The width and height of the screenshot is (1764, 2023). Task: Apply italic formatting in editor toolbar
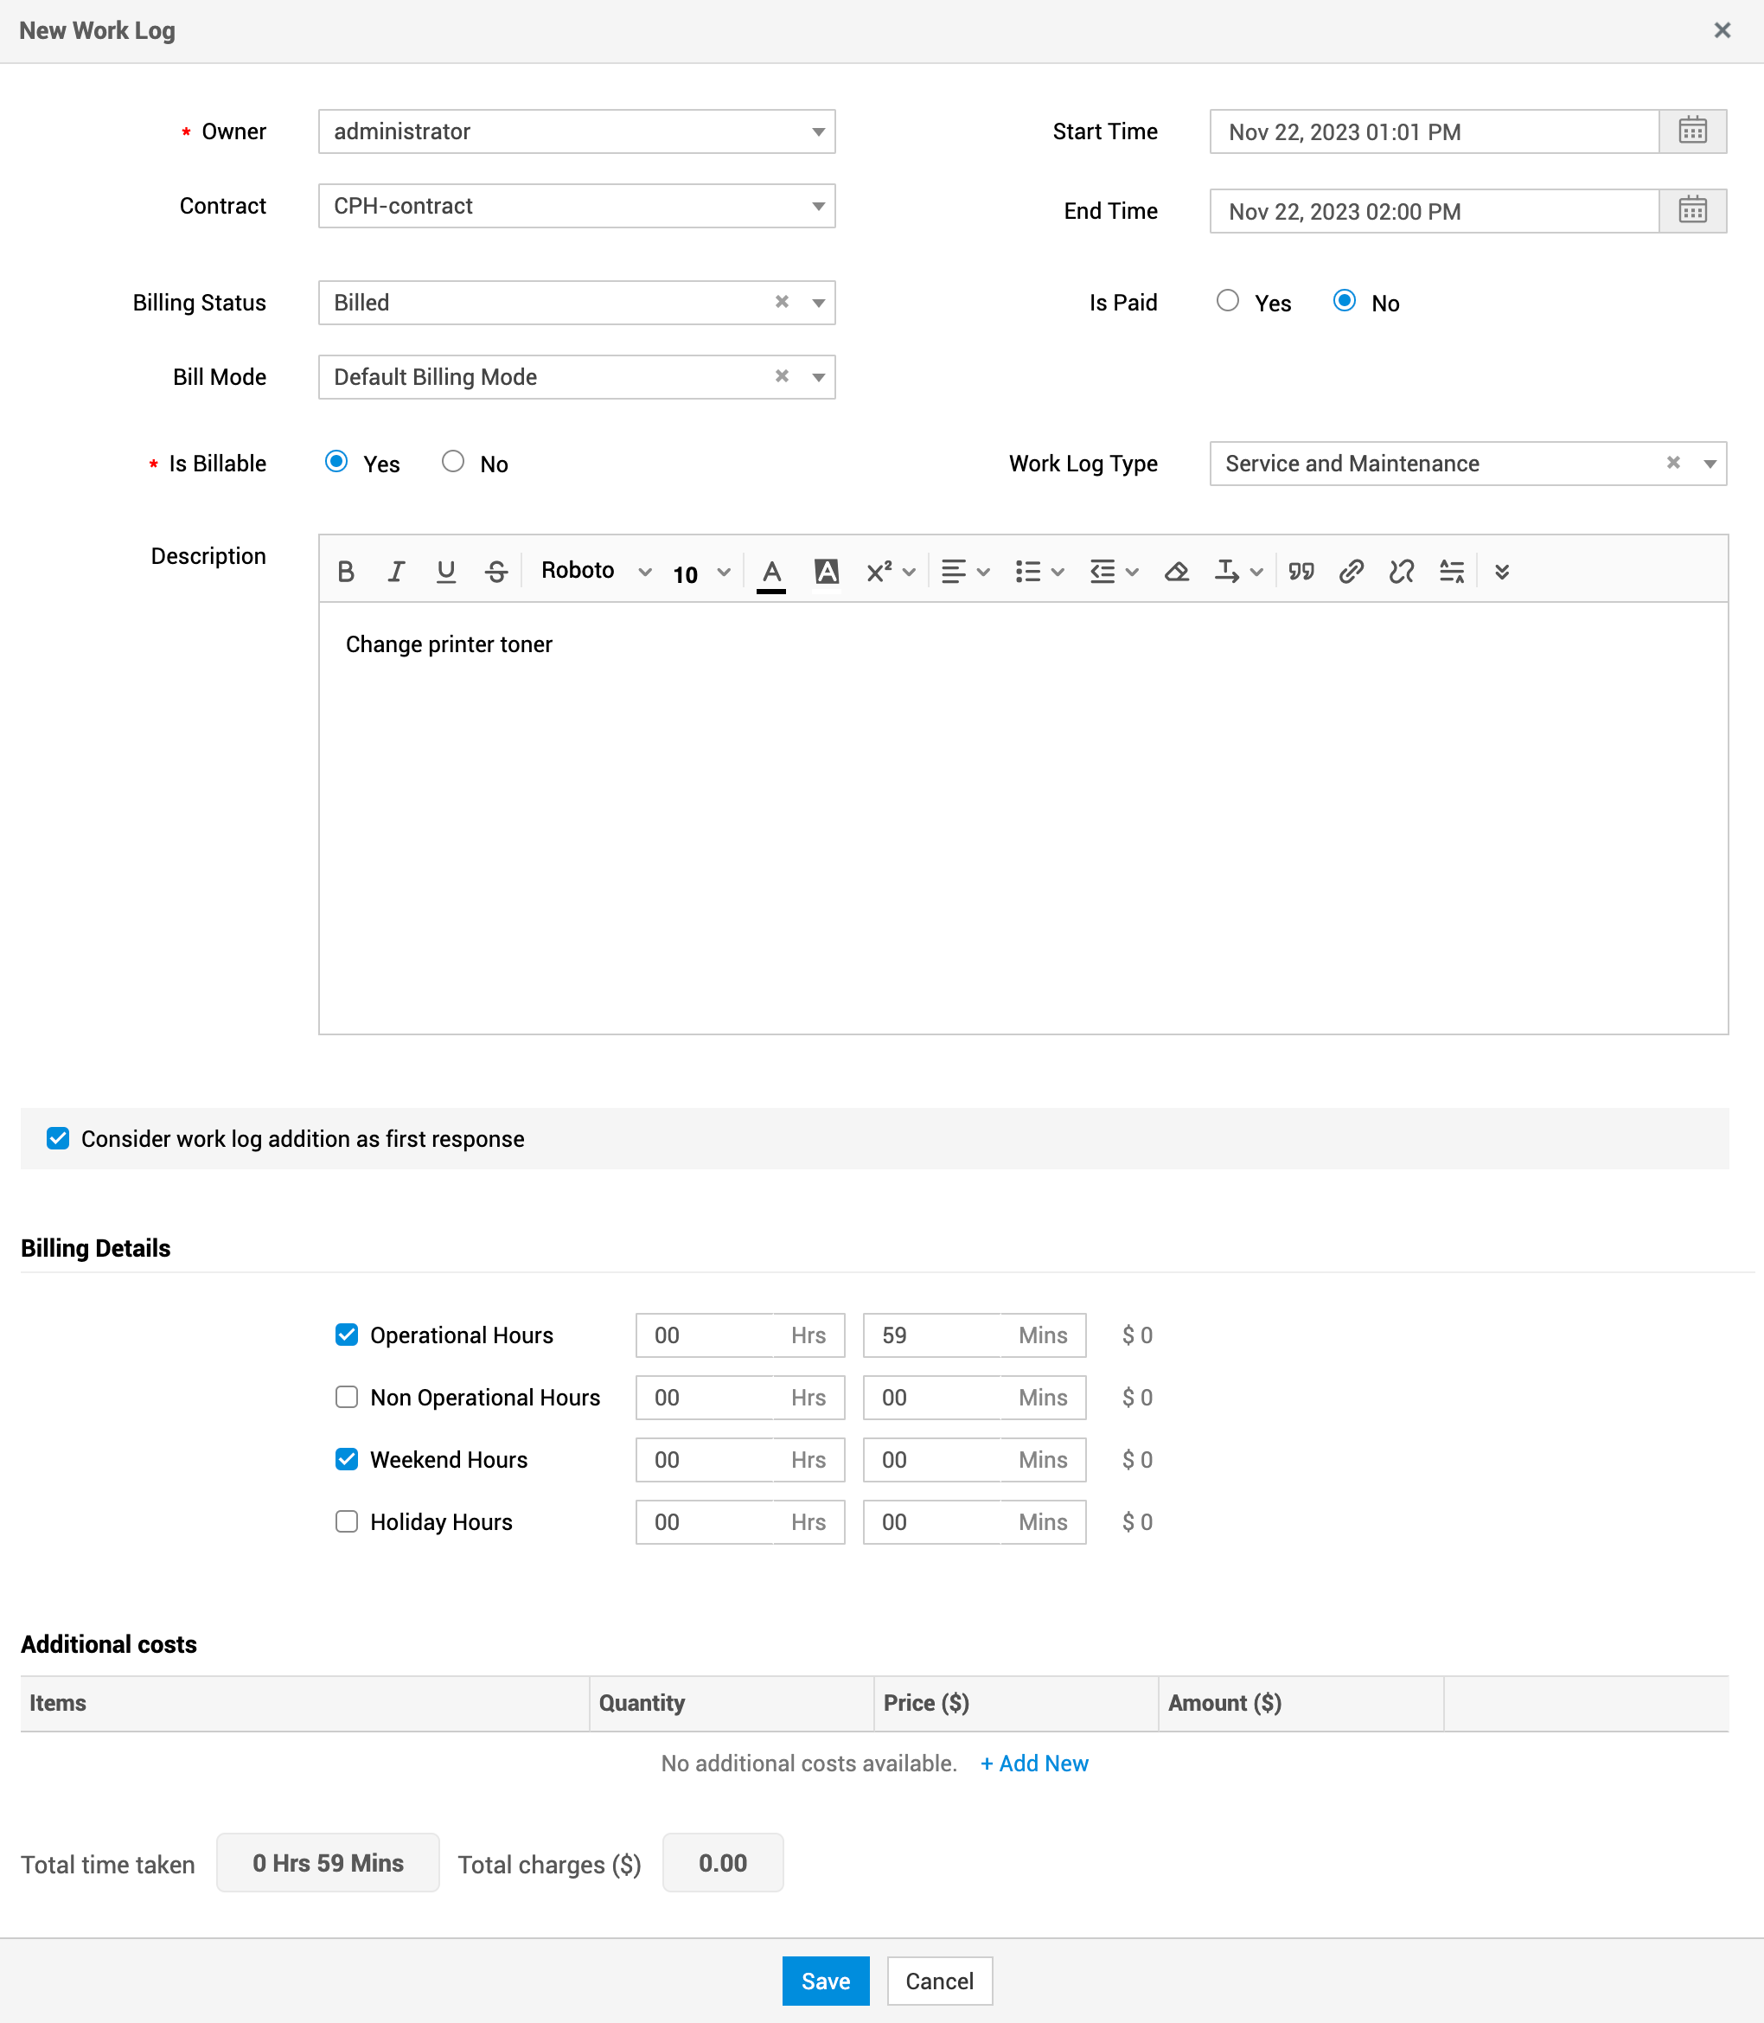coord(396,571)
